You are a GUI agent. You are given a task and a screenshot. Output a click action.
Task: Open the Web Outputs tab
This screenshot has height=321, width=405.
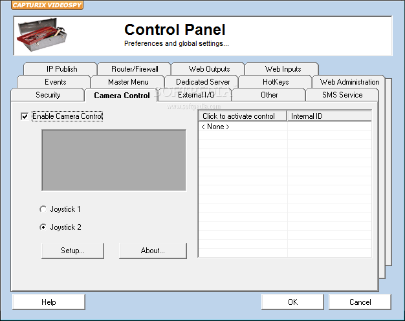208,69
